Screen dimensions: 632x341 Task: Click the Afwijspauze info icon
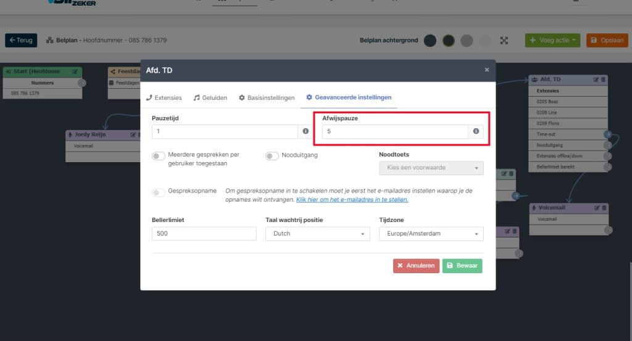point(476,131)
